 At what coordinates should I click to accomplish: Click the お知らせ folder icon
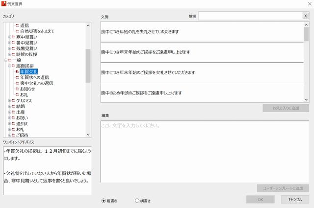18,89
